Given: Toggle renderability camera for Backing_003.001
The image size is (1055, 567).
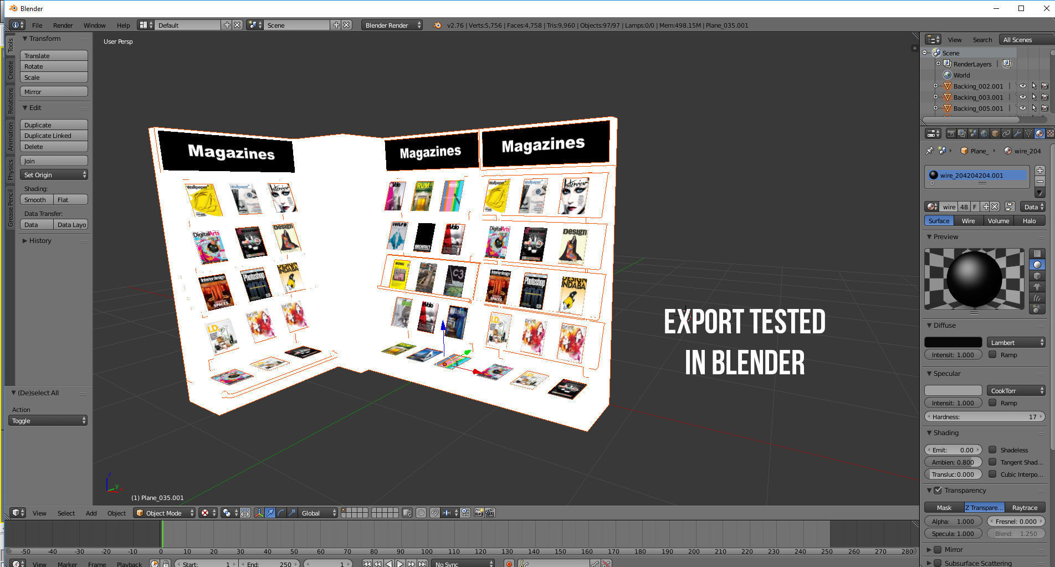Looking at the screenshot, I should click(x=1045, y=97).
